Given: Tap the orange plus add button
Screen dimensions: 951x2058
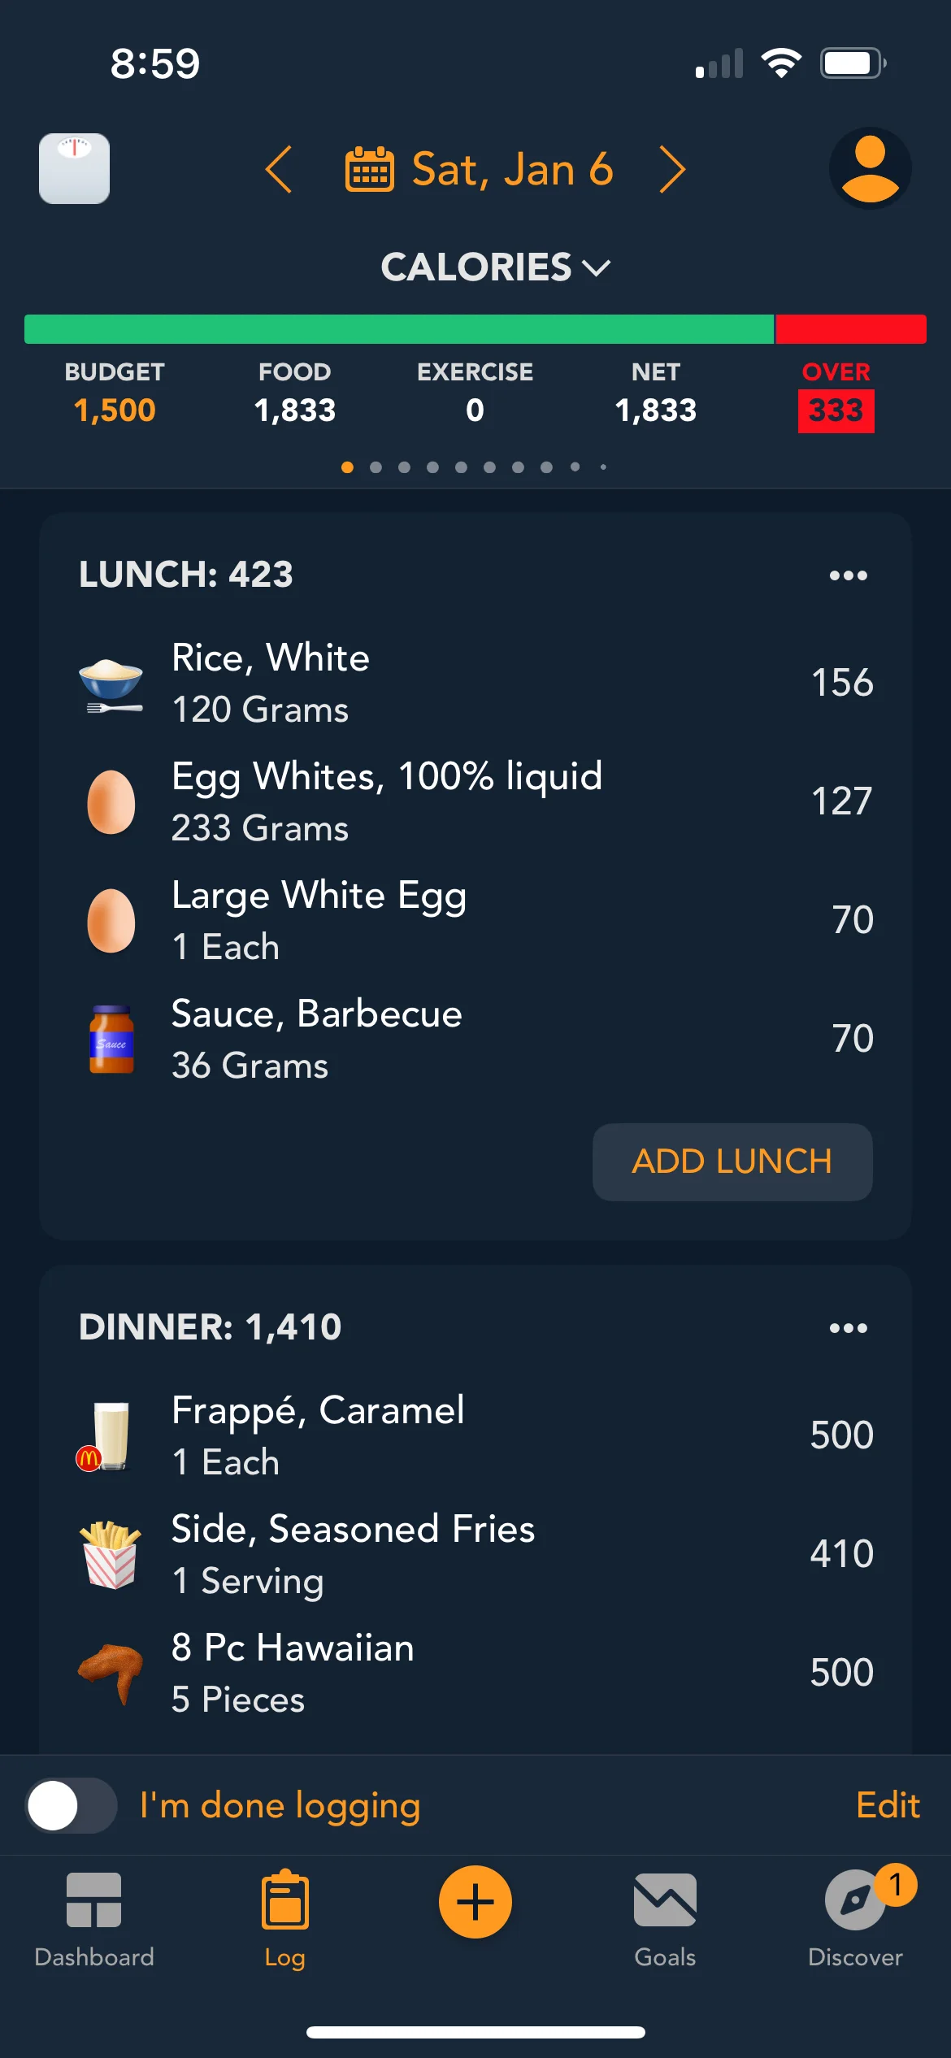Looking at the screenshot, I should (475, 1901).
